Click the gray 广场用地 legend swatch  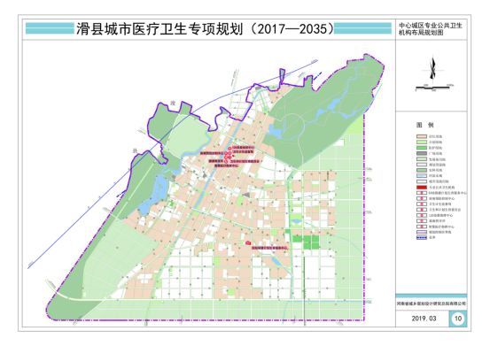coord(422,153)
